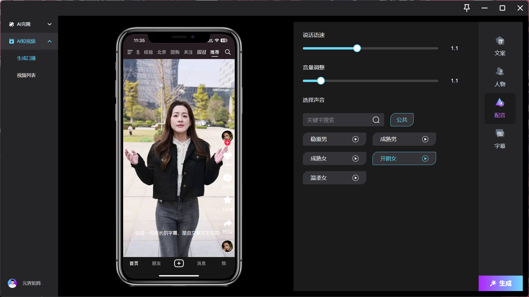Pin the window with the pushpin icon

pyautogui.click(x=467, y=8)
